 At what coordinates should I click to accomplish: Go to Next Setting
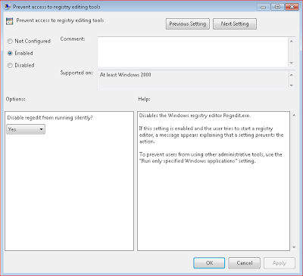click(x=235, y=23)
